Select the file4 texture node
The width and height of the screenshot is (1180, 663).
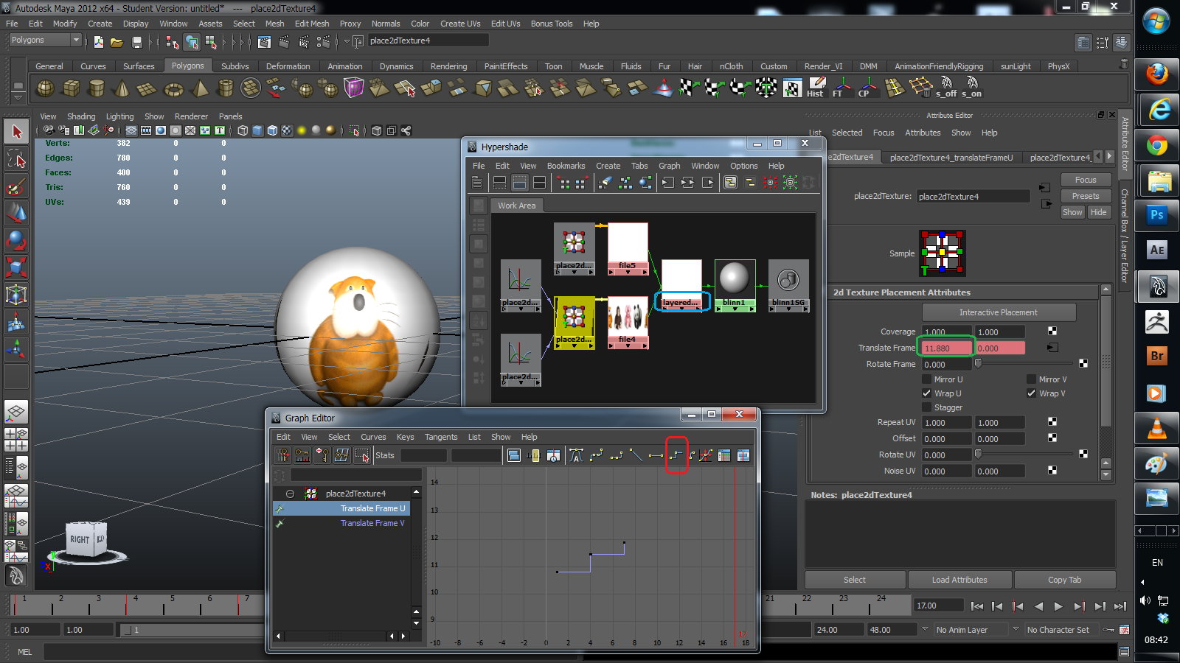pyautogui.click(x=627, y=318)
